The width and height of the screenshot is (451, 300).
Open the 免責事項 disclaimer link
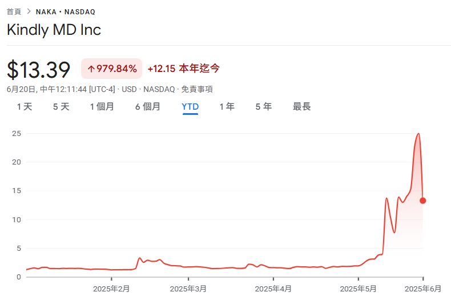point(197,89)
